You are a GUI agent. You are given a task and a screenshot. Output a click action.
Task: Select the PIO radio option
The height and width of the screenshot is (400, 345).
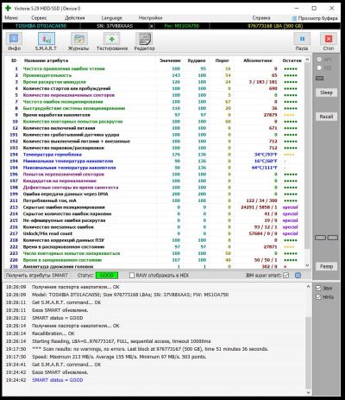coord(319,68)
